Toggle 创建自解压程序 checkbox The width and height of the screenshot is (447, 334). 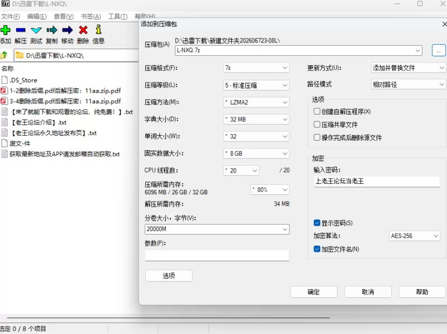click(x=317, y=112)
